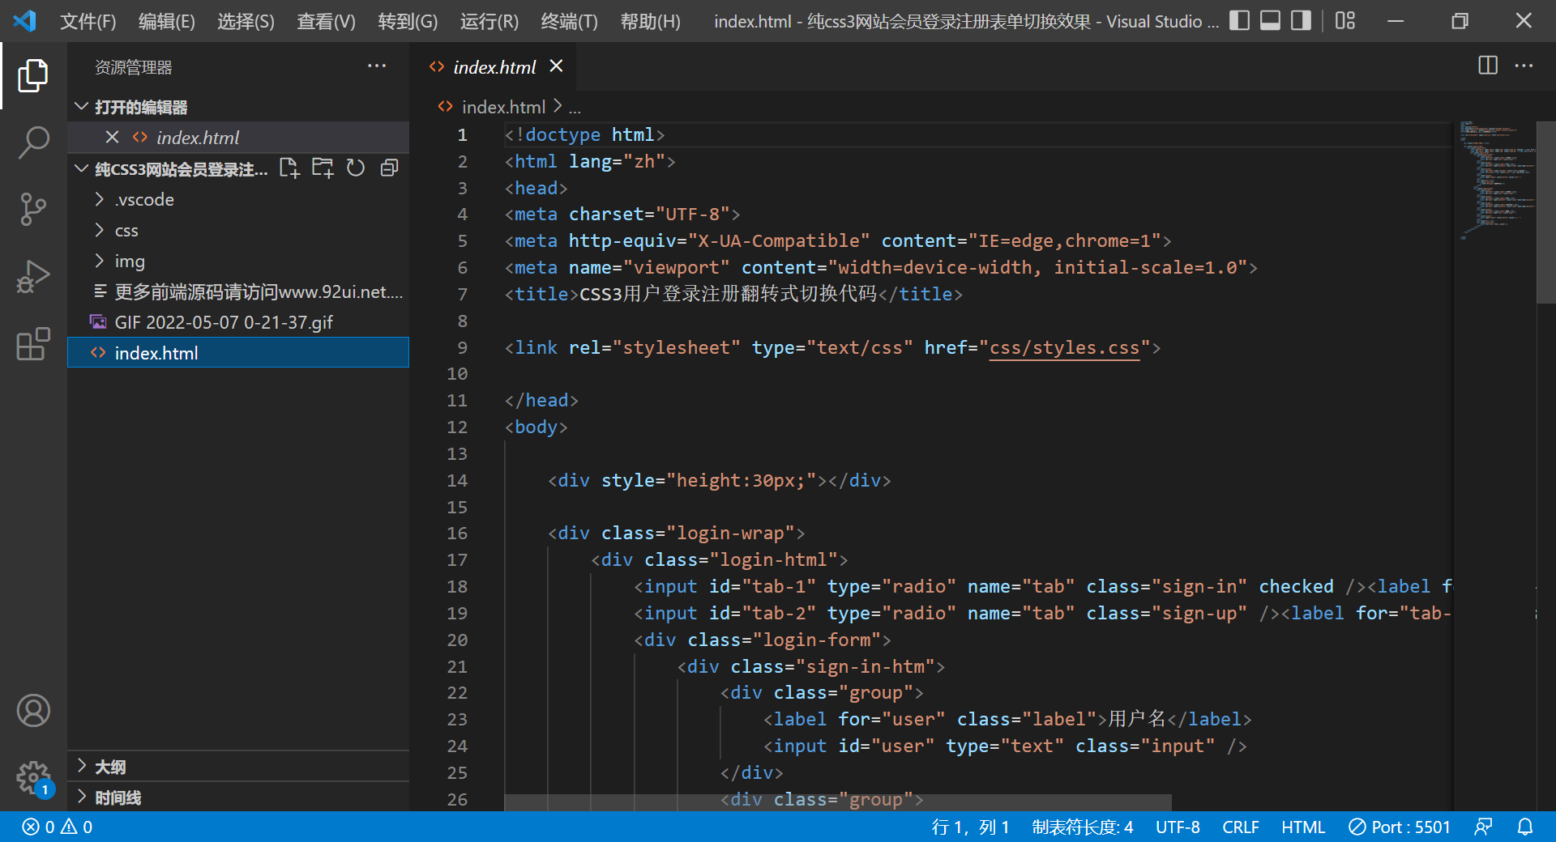Click line number 16 in the gutter
The image size is (1556, 842).
[x=457, y=533]
